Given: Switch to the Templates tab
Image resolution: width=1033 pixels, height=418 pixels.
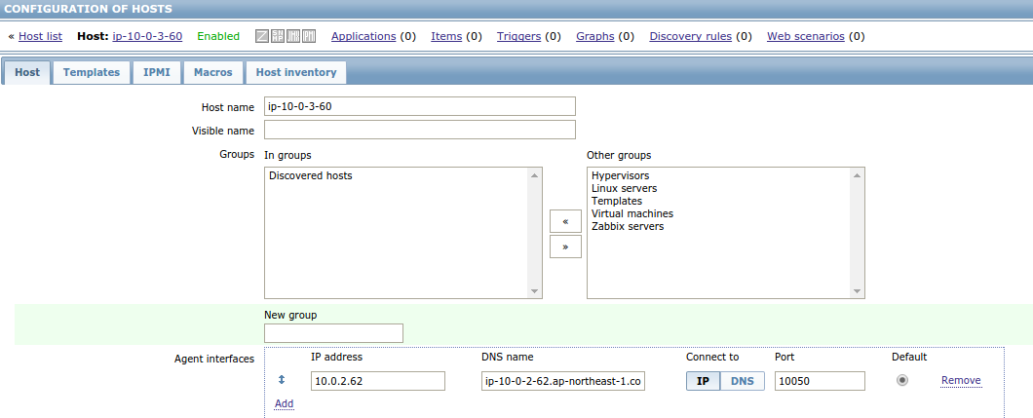Looking at the screenshot, I should point(92,72).
